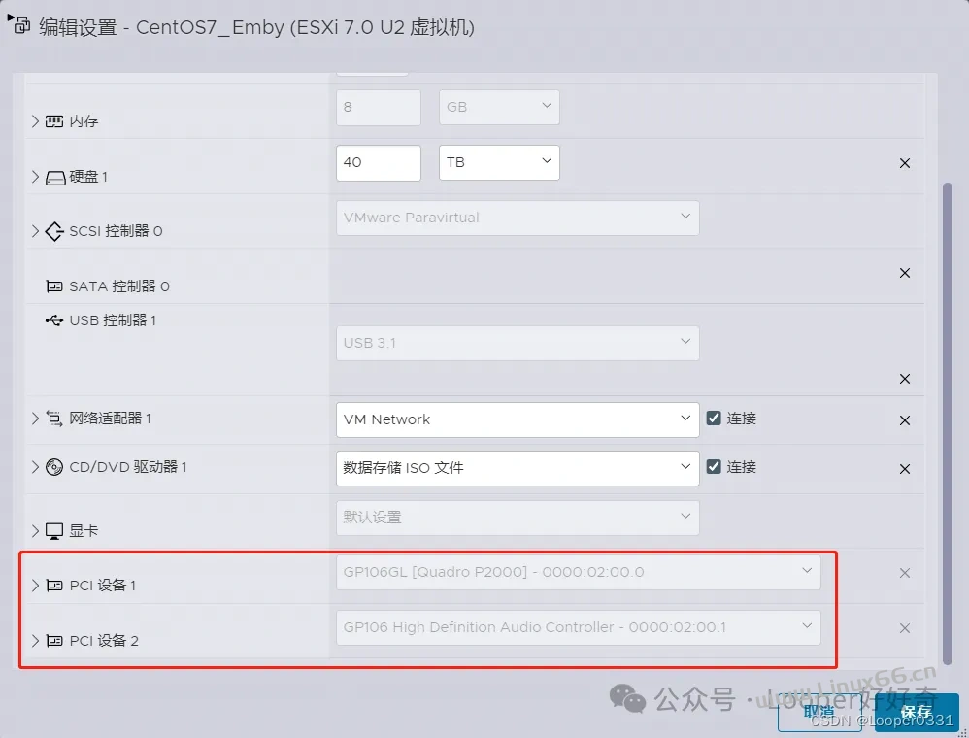Expand the PCI device 2 (PCI 设备 2) row

pos(35,640)
